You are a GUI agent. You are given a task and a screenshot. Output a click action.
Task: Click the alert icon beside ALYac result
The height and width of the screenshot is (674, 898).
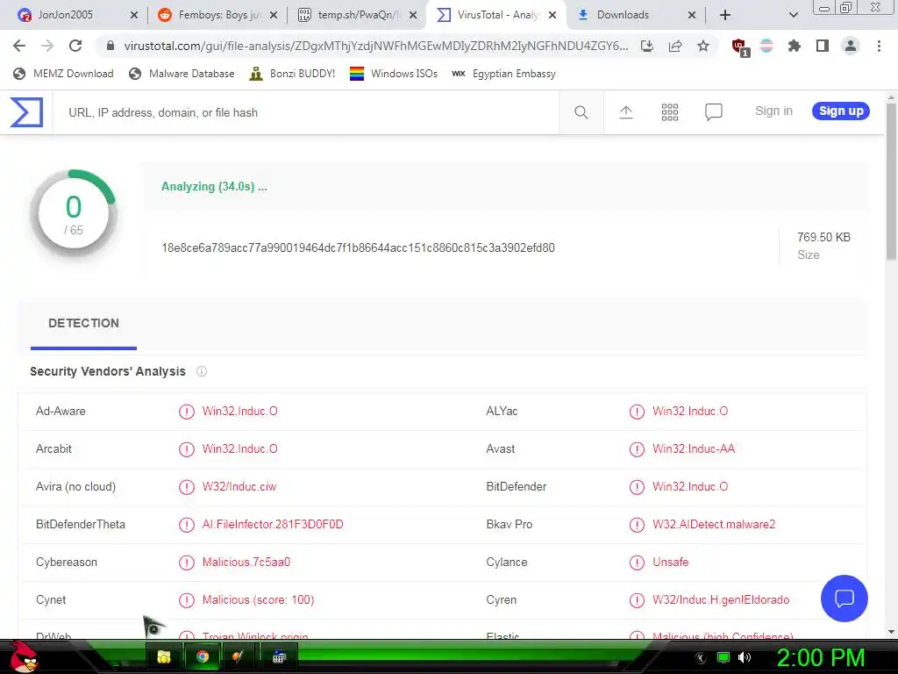[637, 412]
